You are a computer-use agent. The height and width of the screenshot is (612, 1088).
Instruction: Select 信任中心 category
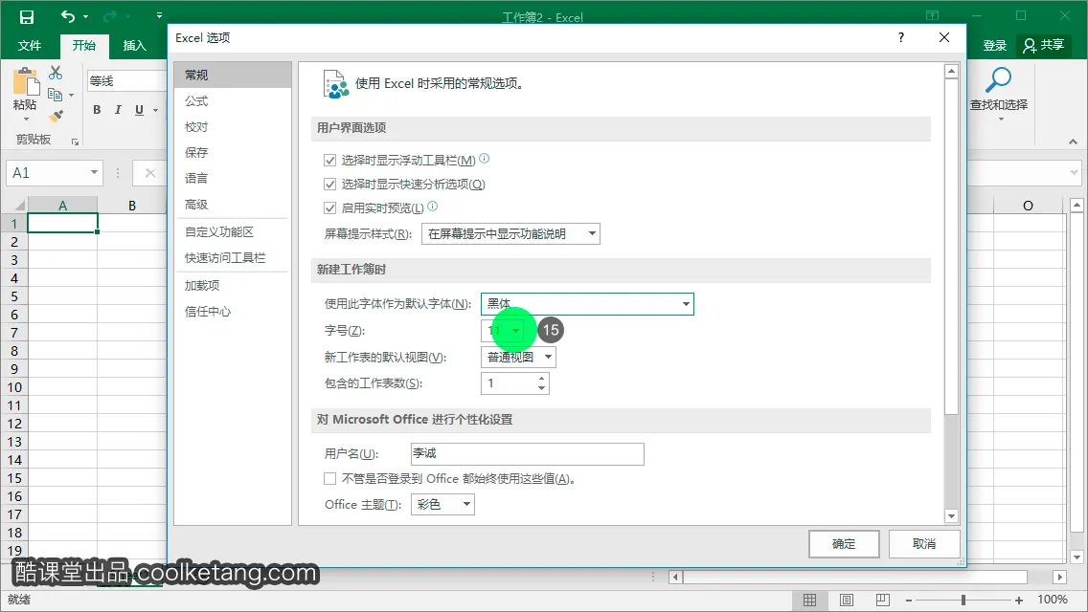pyautogui.click(x=233, y=312)
